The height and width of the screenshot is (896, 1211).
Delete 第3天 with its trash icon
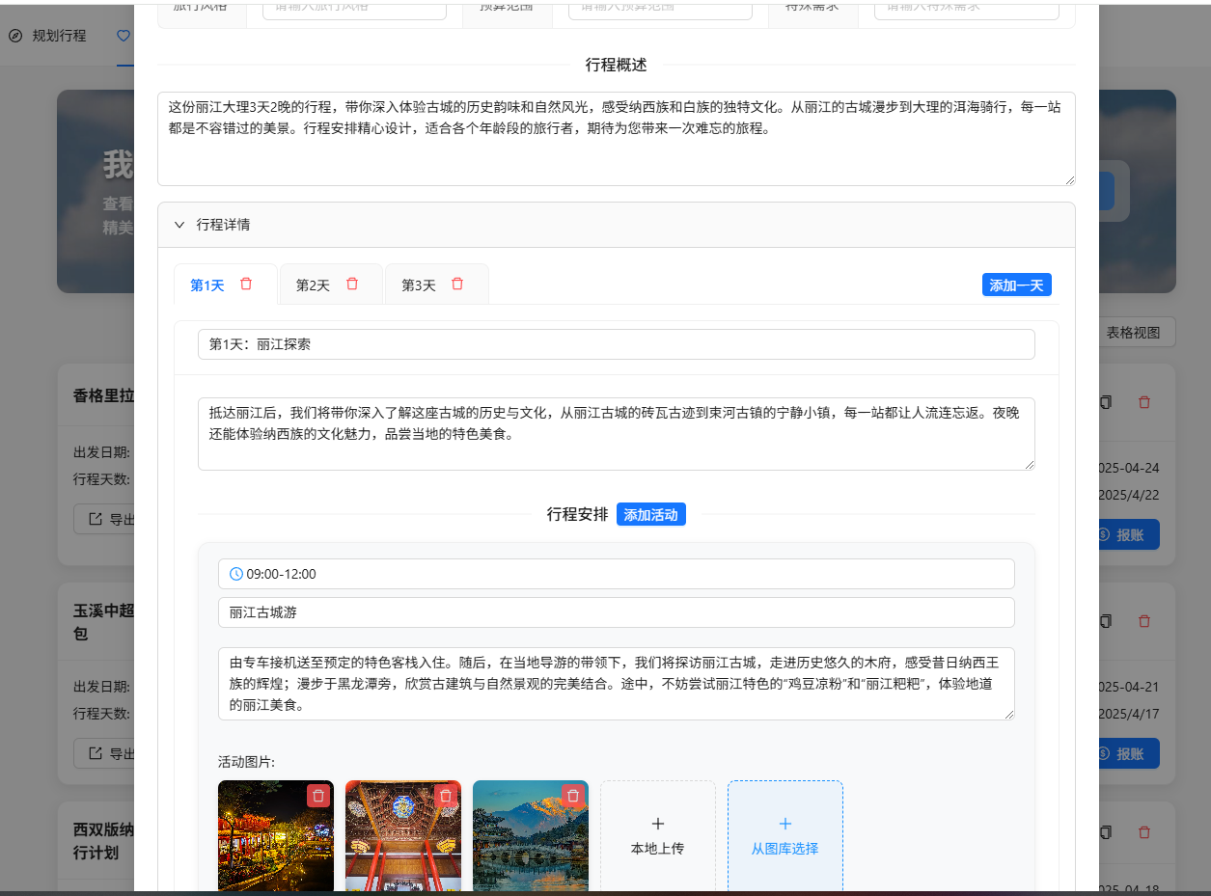tap(457, 284)
